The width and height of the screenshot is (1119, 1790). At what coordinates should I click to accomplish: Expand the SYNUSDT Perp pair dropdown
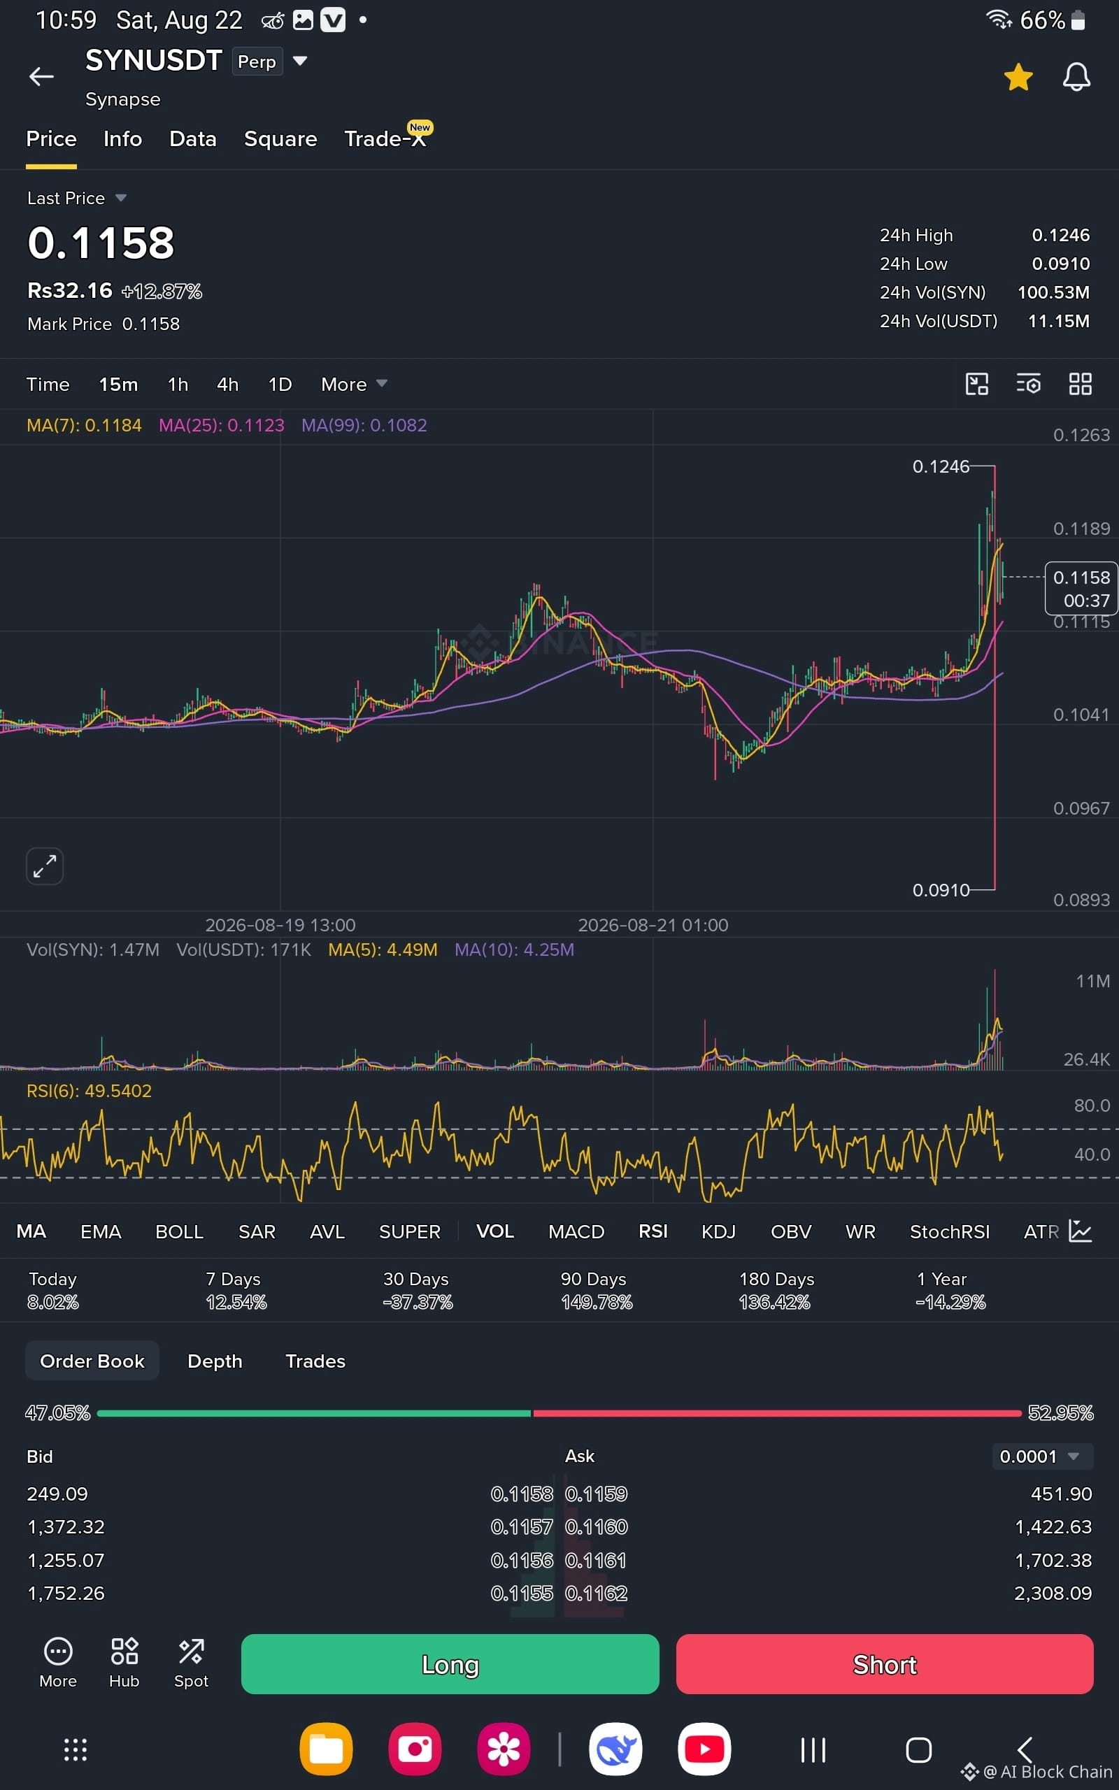[300, 61]
